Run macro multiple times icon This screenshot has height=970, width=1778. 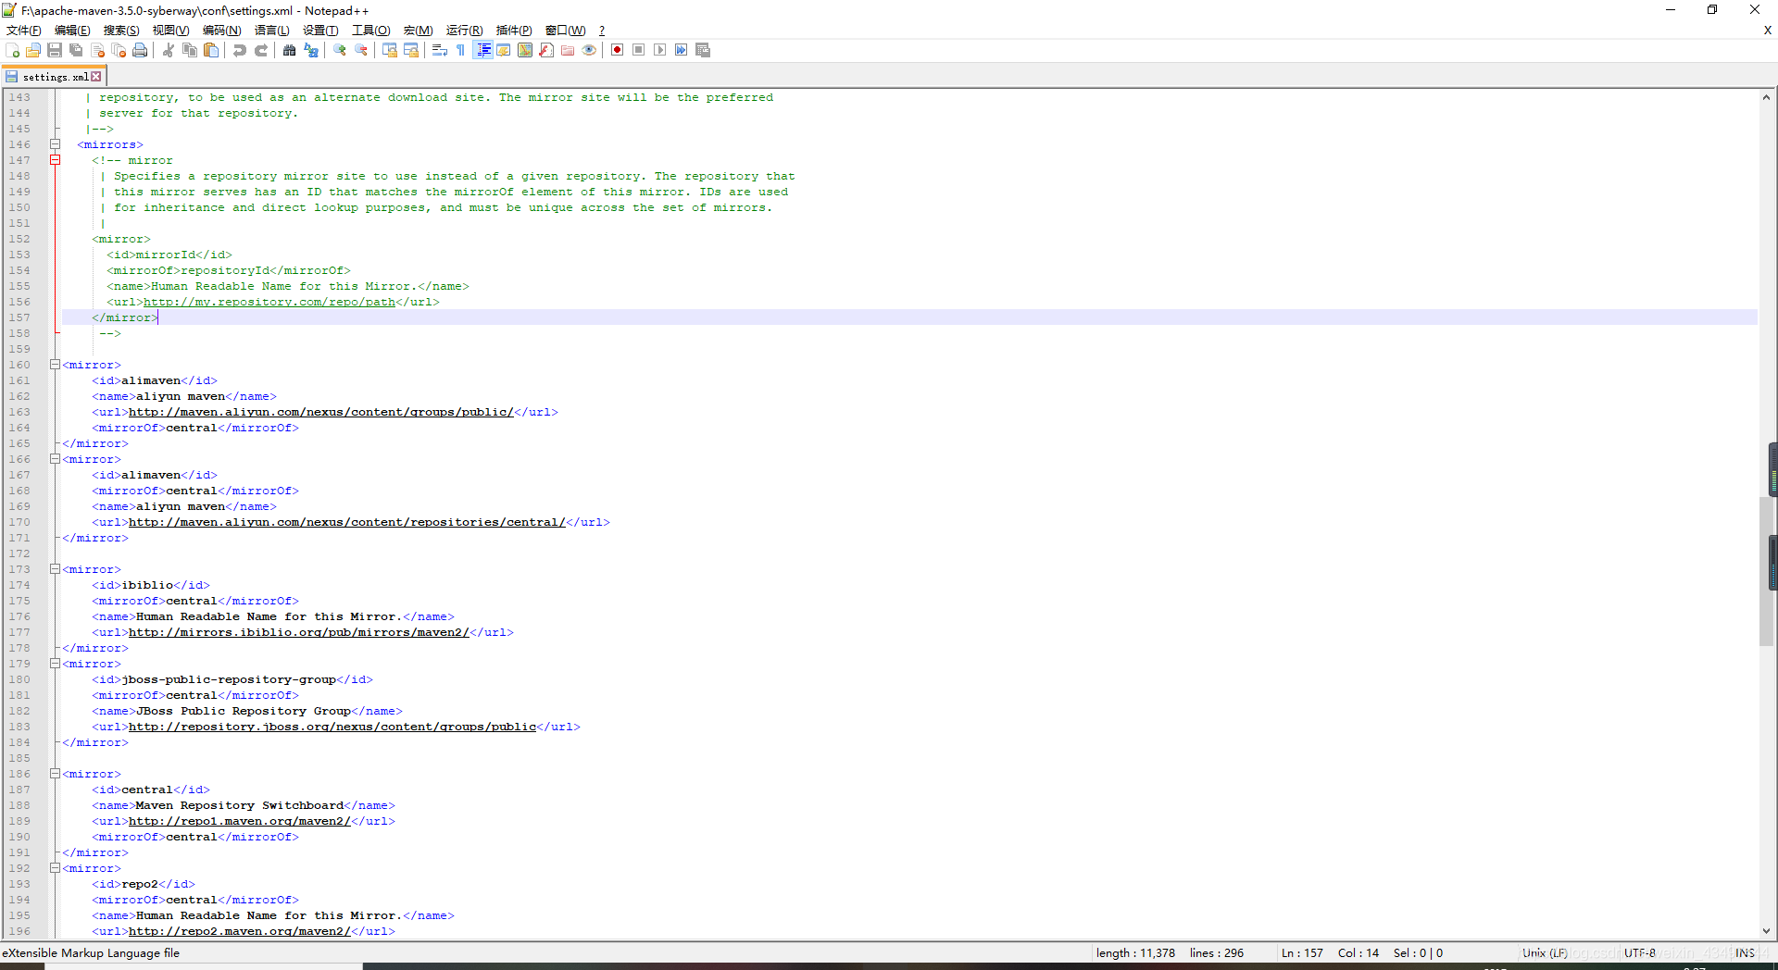[682, 50]
